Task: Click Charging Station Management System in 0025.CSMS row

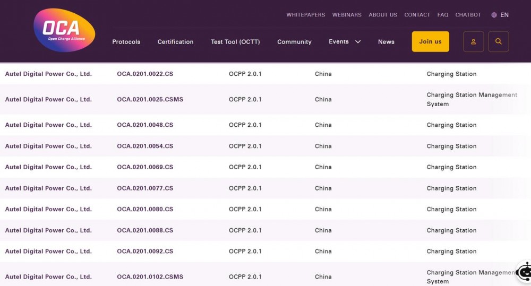Action: pyautogui.click(x=472, y=99)
